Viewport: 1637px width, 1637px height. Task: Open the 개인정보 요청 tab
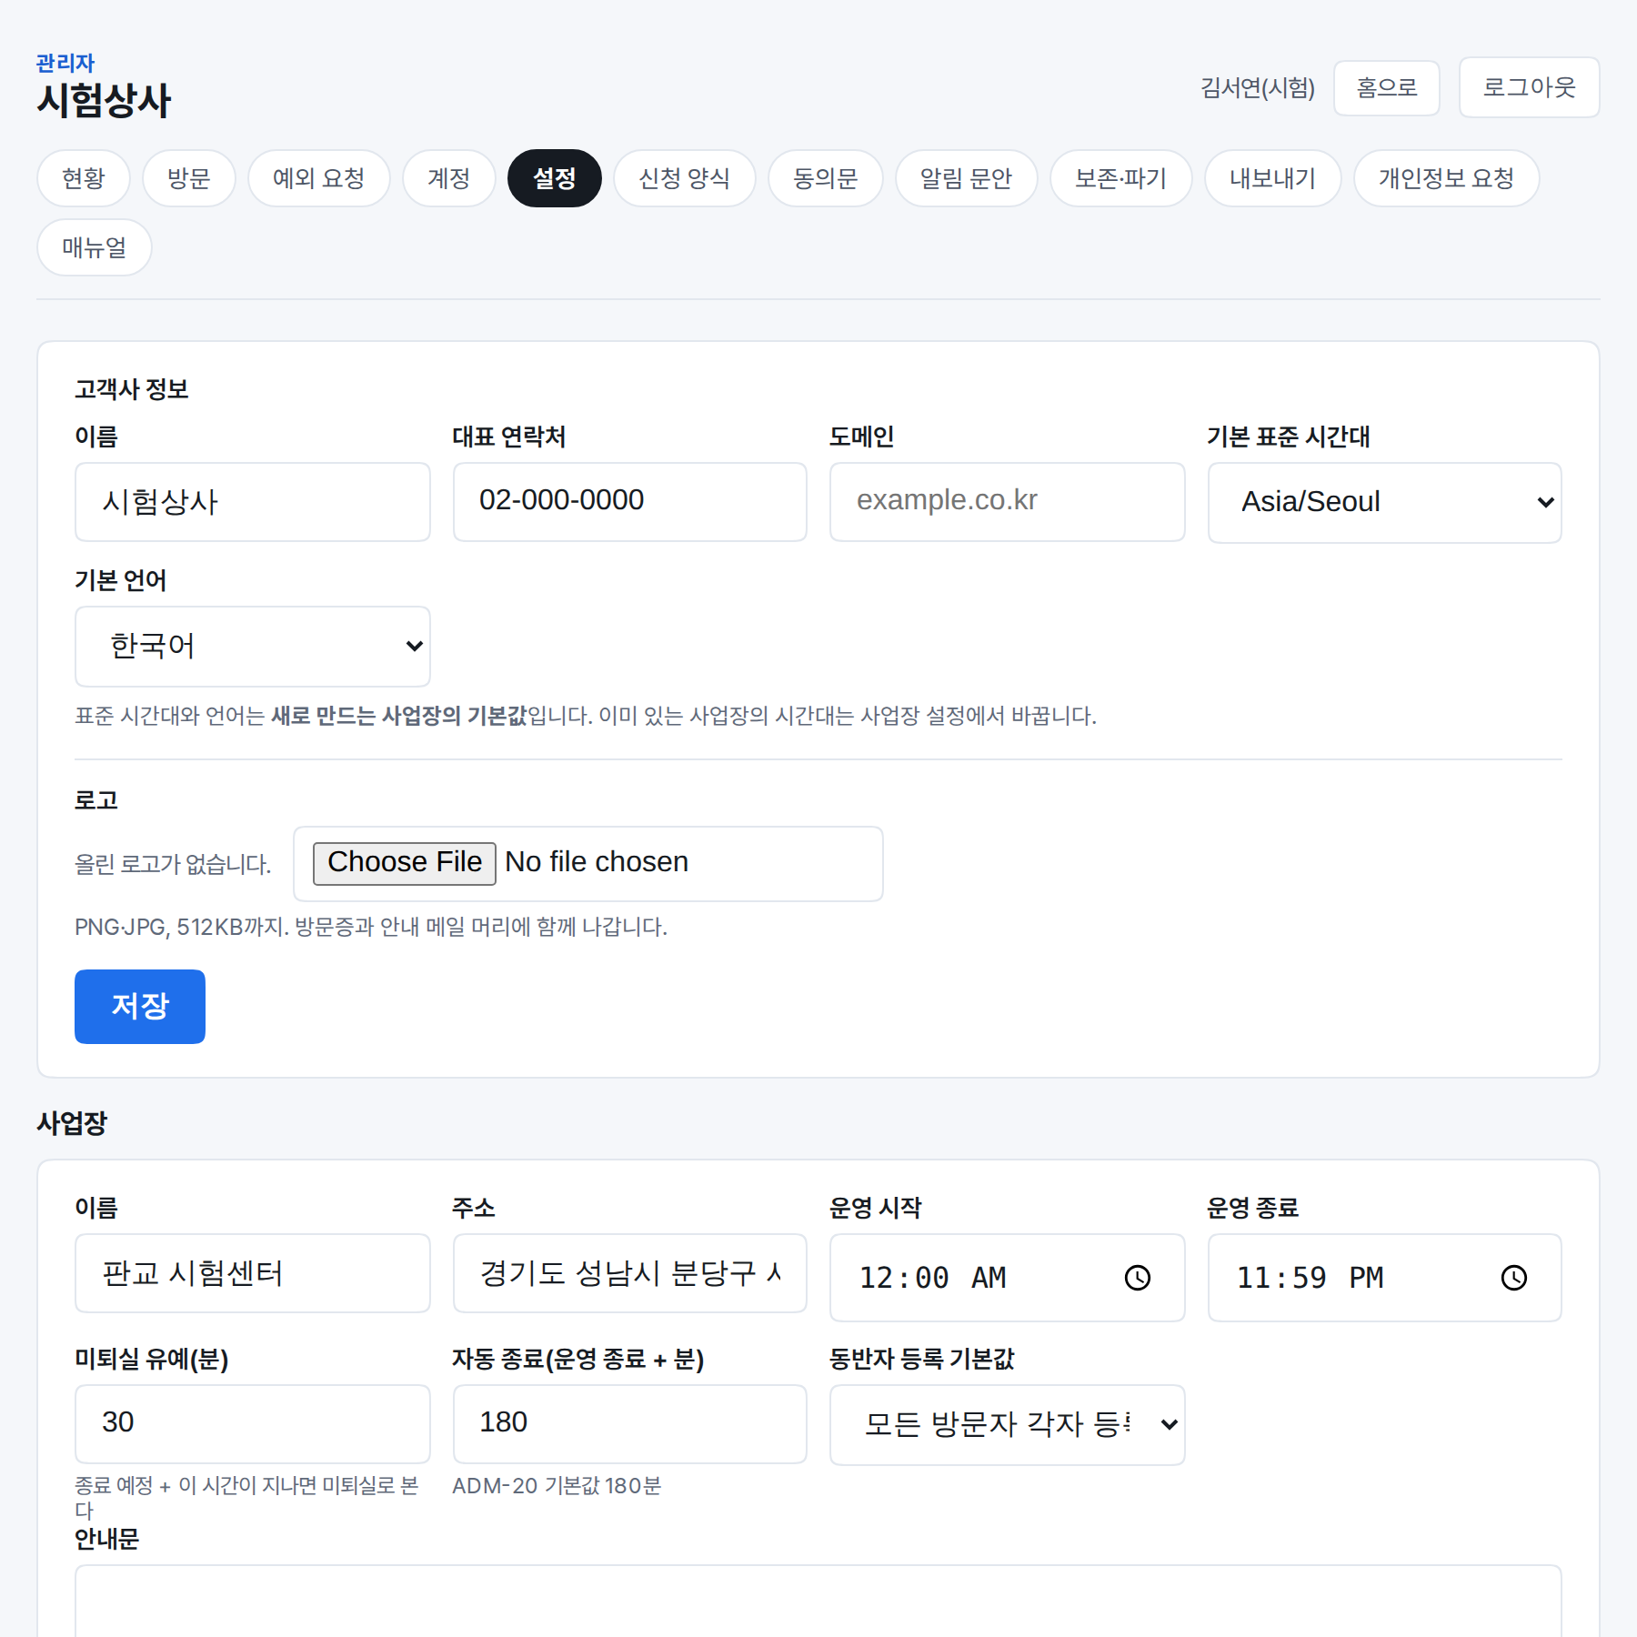1447,178
